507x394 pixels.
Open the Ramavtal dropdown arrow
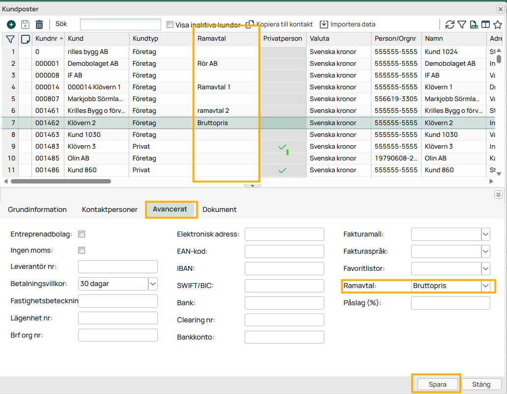(x=486, y=286)
